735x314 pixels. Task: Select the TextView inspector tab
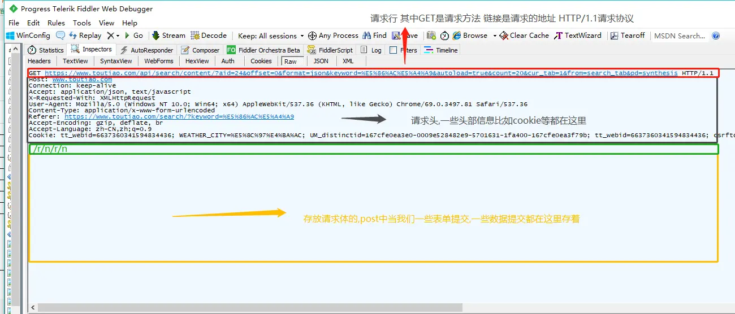tap(75, 61)
